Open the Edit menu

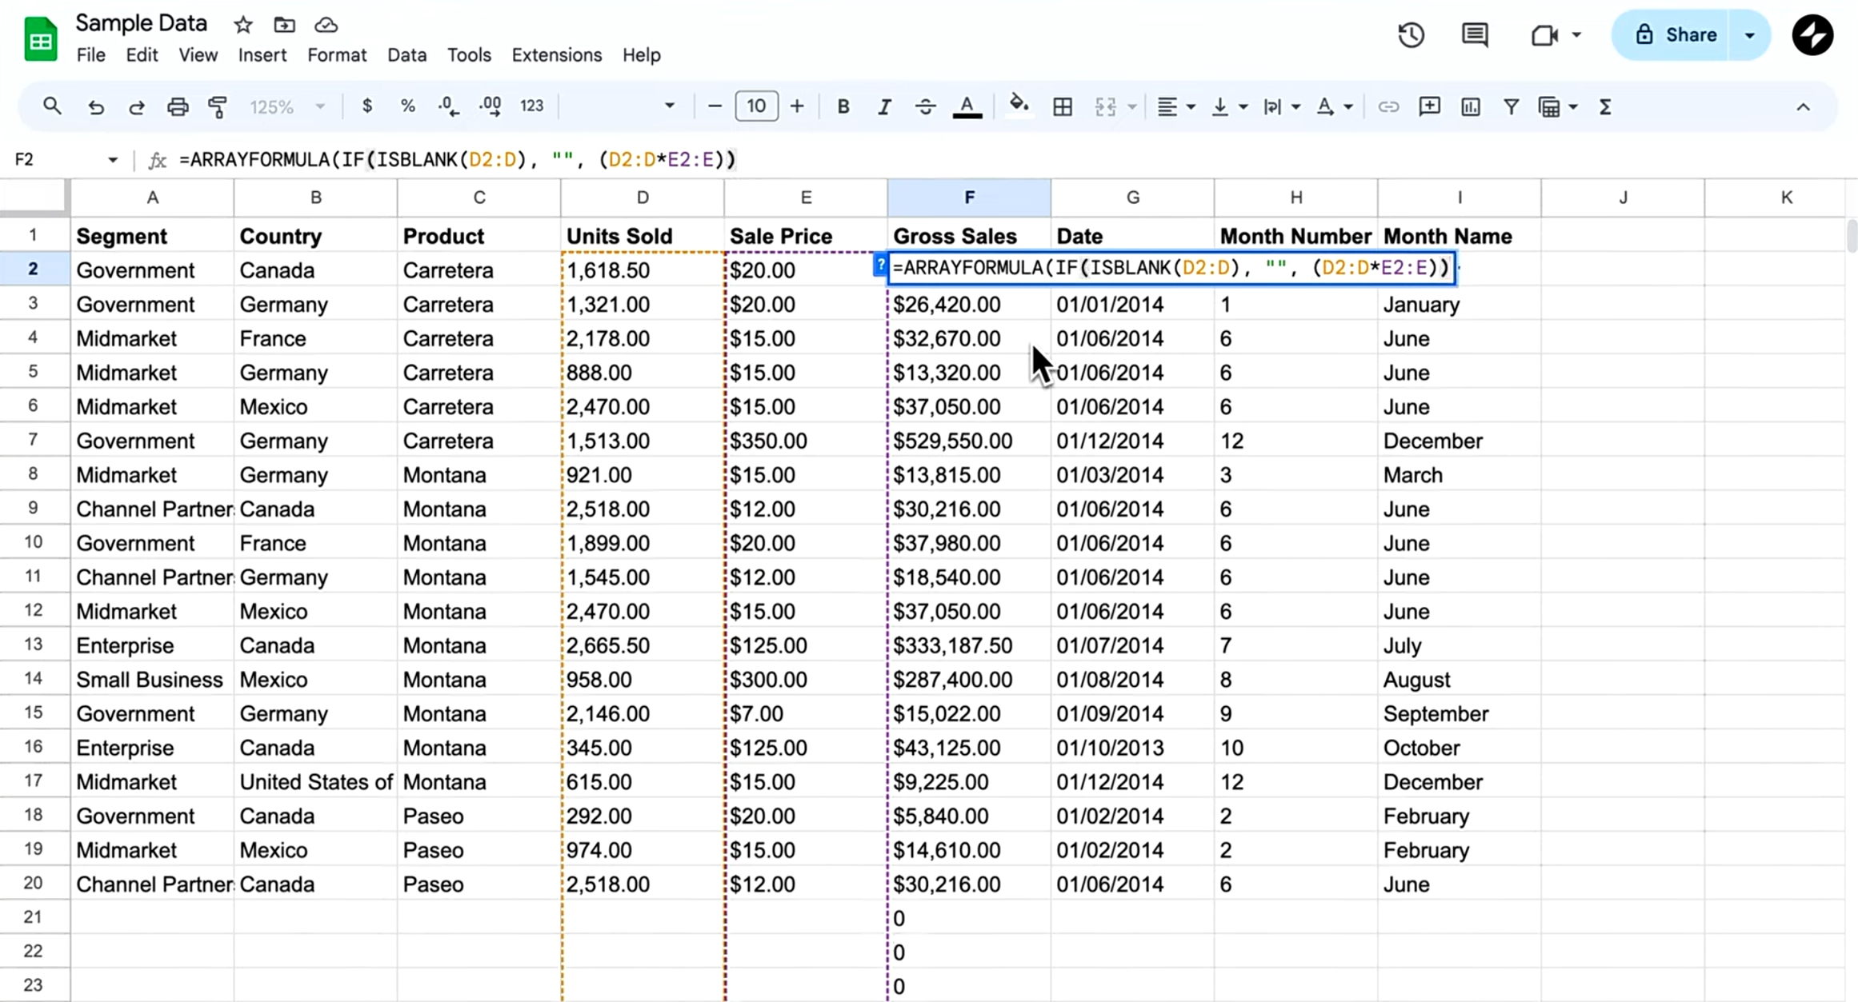(x=142, y=55)
